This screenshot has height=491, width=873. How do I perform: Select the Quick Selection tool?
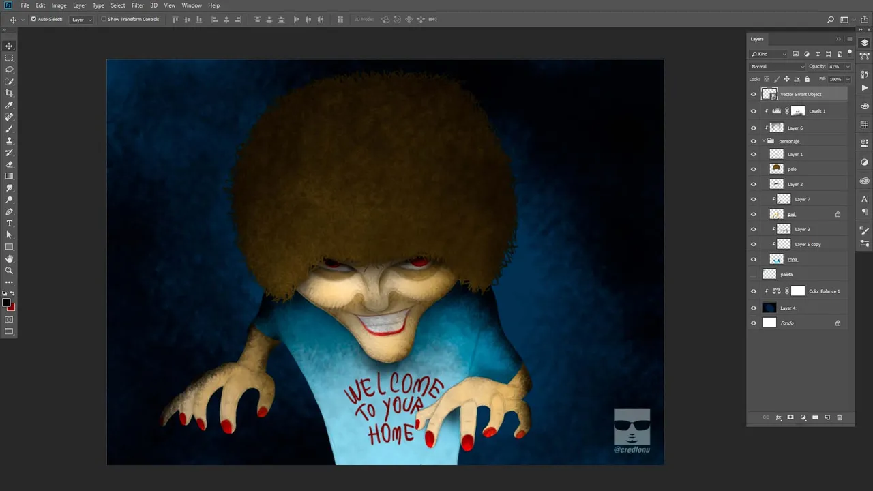click(9, 81)
